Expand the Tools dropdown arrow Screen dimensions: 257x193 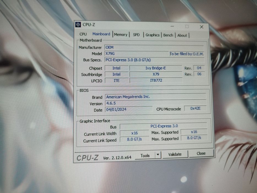tap(158, 155)
